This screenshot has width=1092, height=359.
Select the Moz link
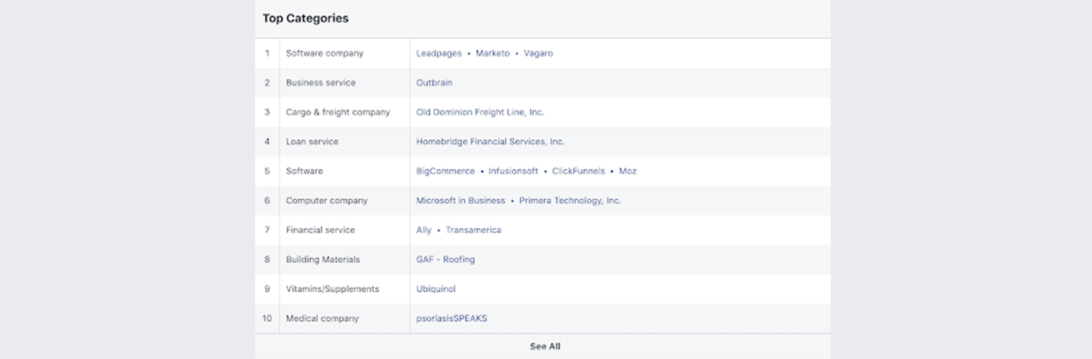tap(627, 171)
